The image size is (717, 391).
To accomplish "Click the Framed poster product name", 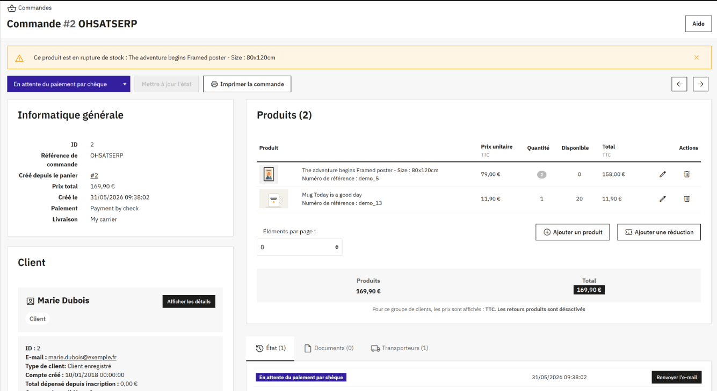I will (370, 171).
